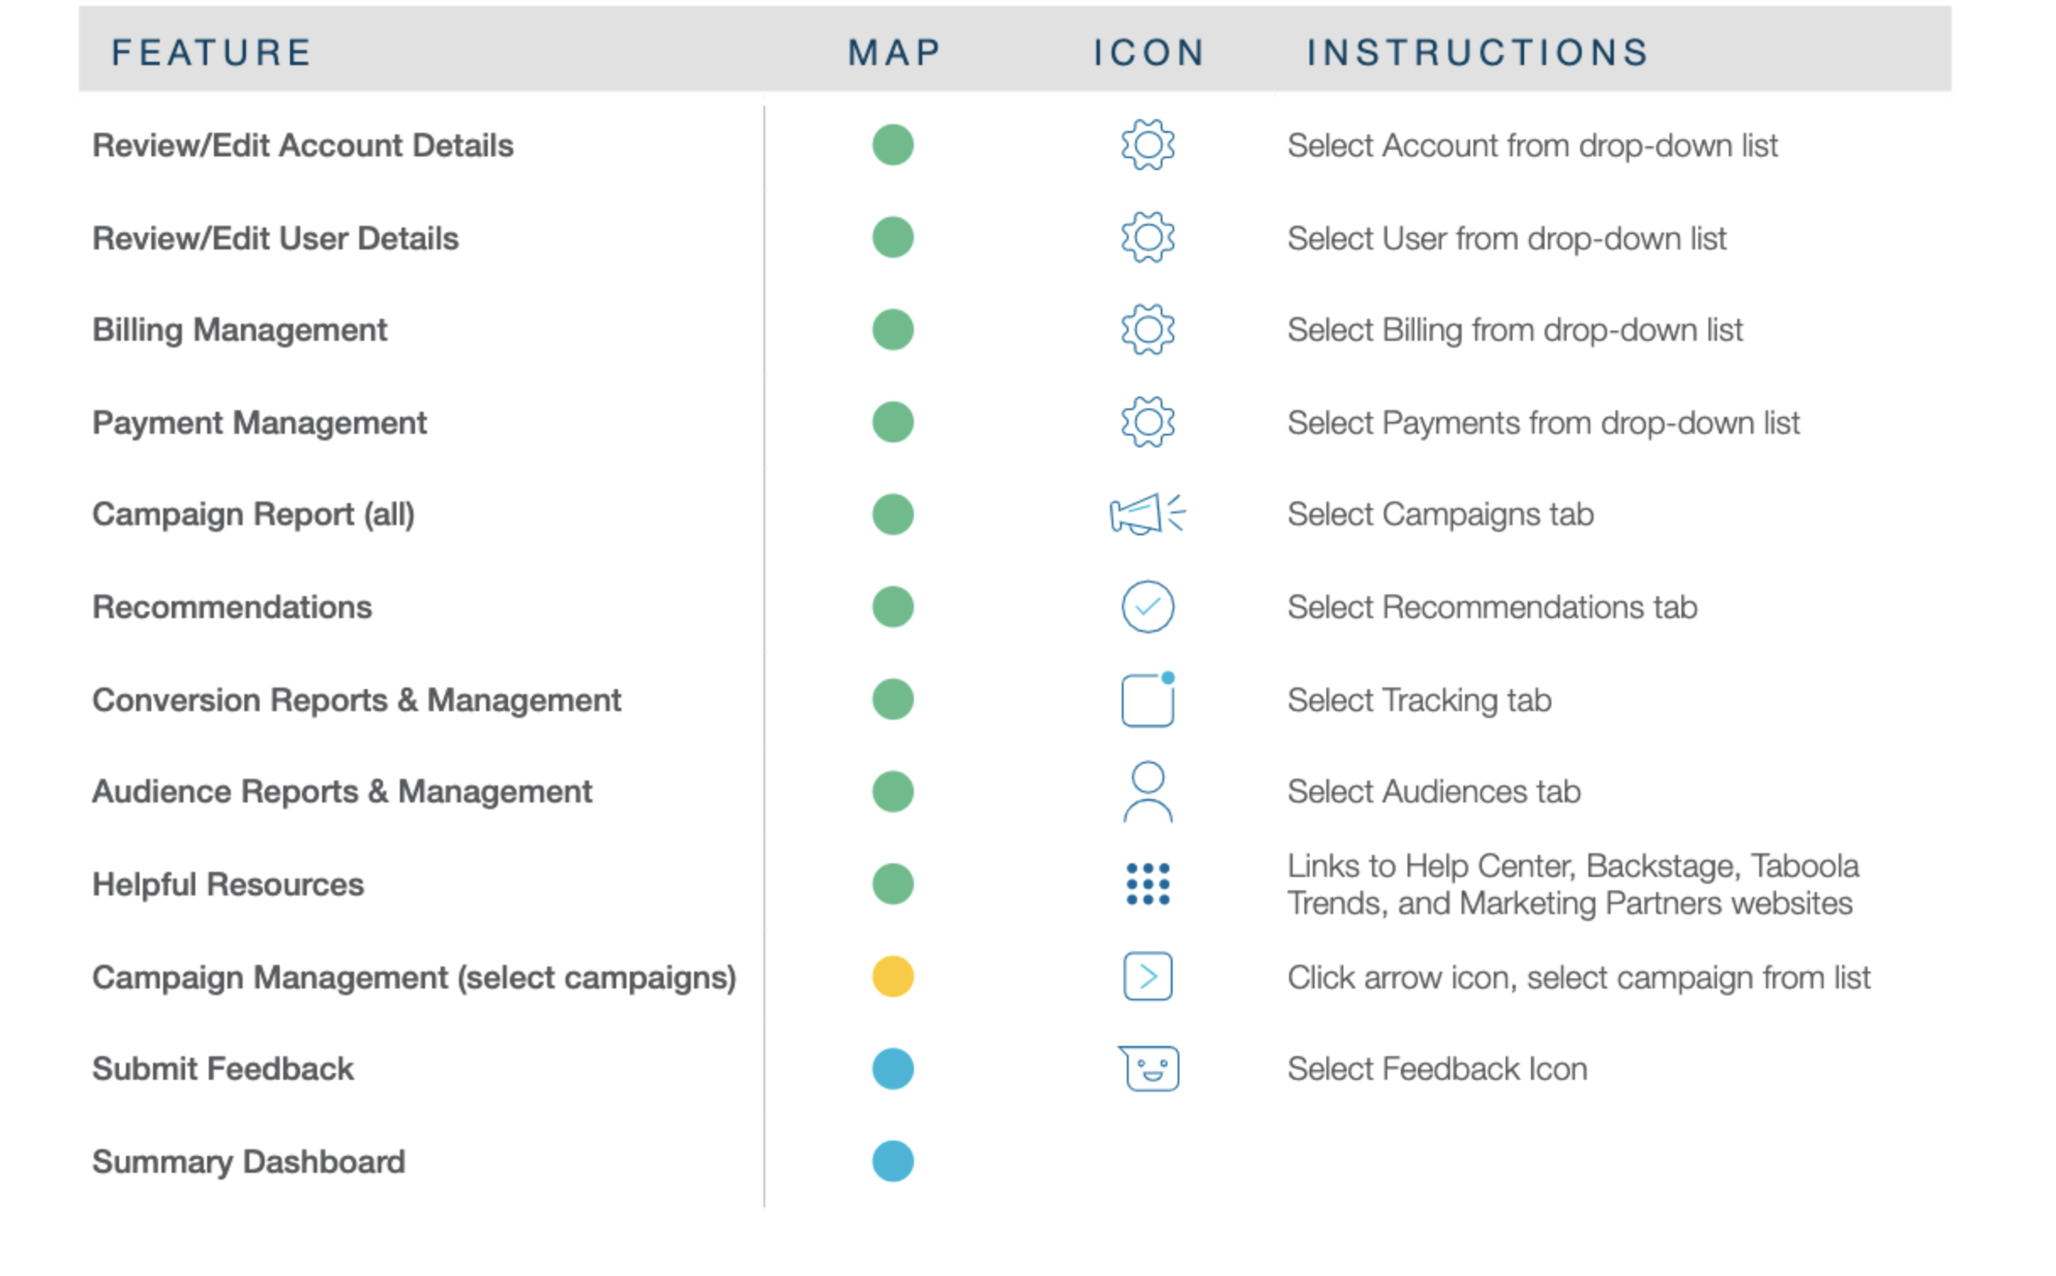This screenshot has width=2056, height=1276.
Task: Select 'Review/Edit Account Details' feature text
Action: click(x=303, y=145)
